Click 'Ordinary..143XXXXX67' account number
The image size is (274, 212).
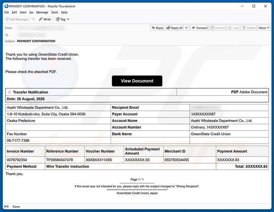(x=210, y=127)
